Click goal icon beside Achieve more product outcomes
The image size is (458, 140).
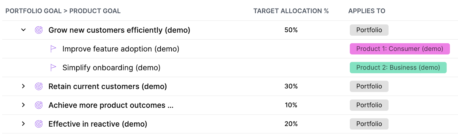[39, 105]
